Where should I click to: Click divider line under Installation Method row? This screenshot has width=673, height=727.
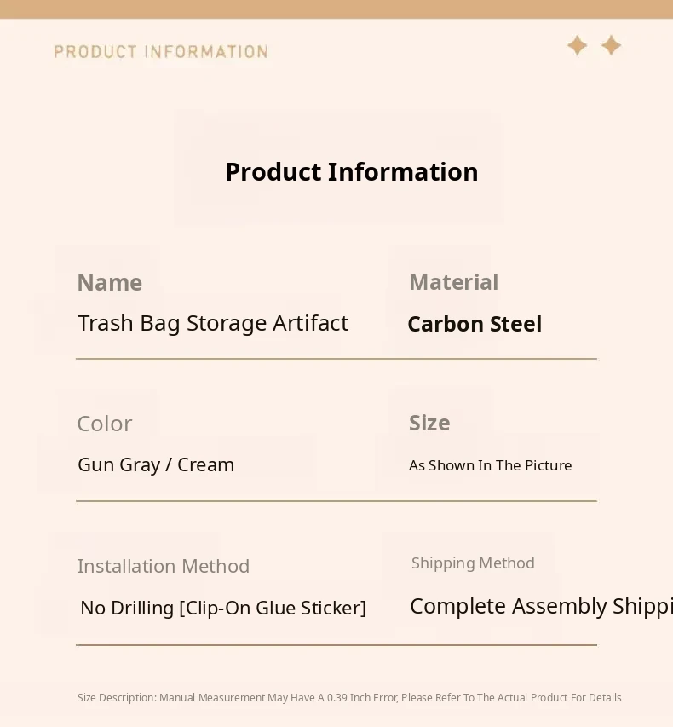pyautogui.click(x=336, y=645)
